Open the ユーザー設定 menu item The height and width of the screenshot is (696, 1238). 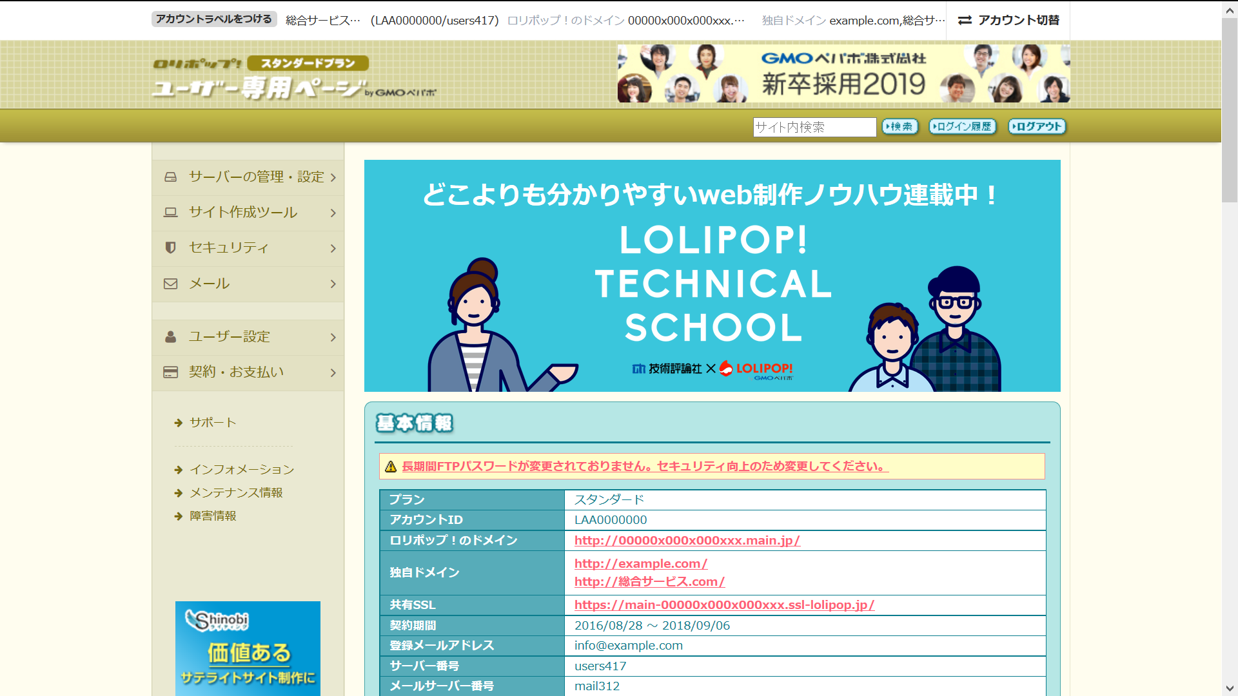(x=229, y=336)
